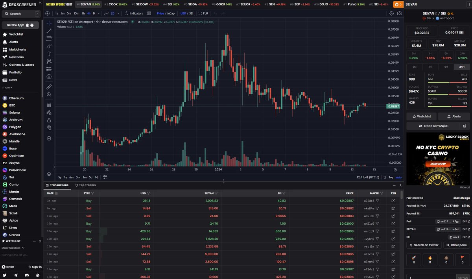Select the 15m timeframe

point(76,13)
